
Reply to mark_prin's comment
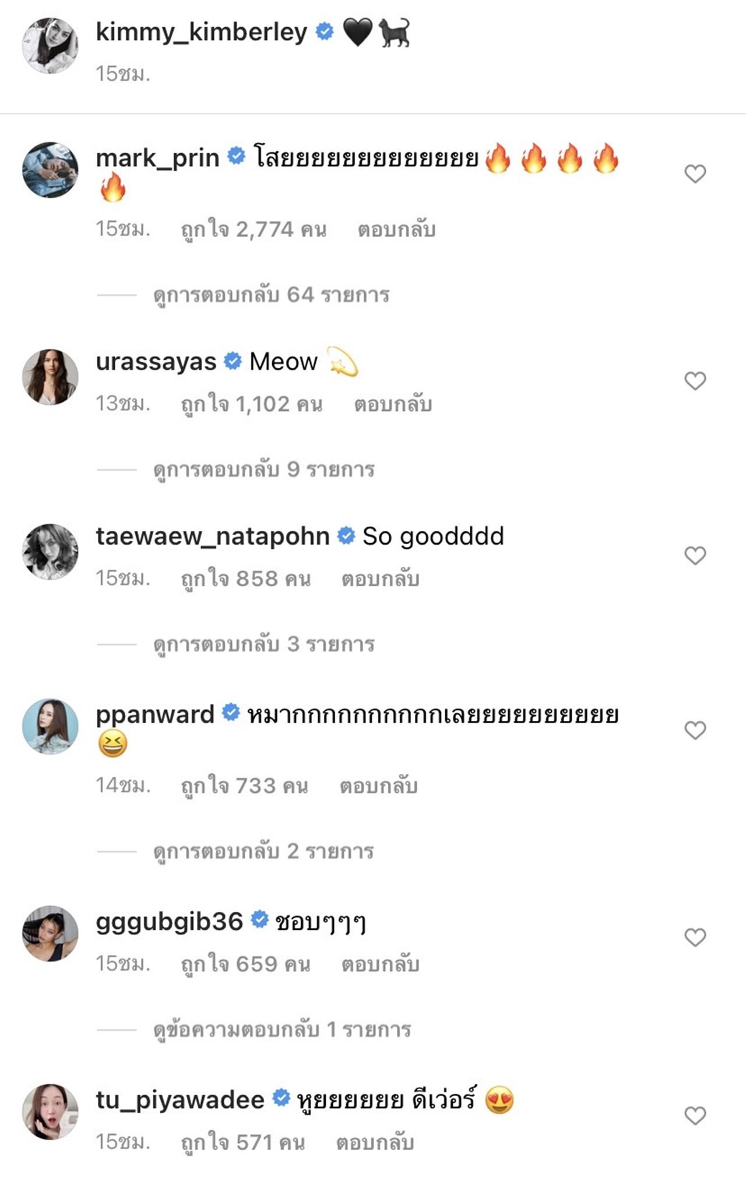396,230
